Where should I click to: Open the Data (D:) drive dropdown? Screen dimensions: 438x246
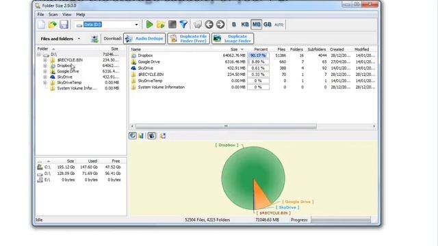pyautogui.click(x=136, y=25)
